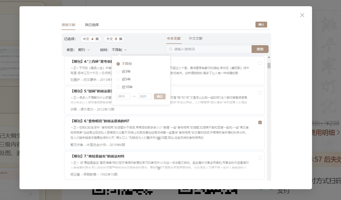Click source line 许晖 --课外语文-- 2012年15期
The width and height of the screenshot is (341, 200).
coord(92,110)
